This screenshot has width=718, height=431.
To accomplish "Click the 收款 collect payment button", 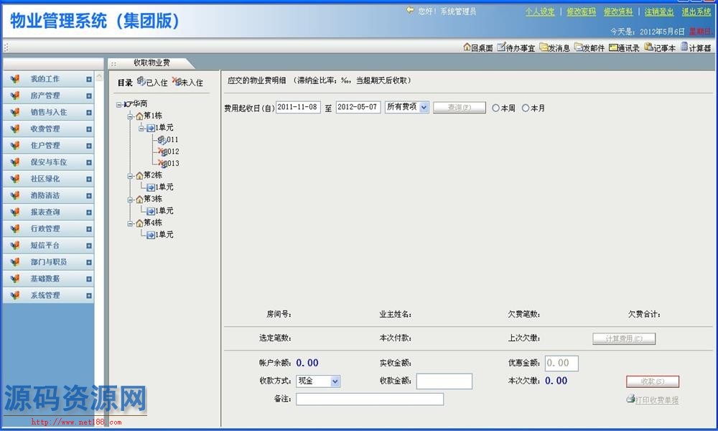I will (653, 381).
